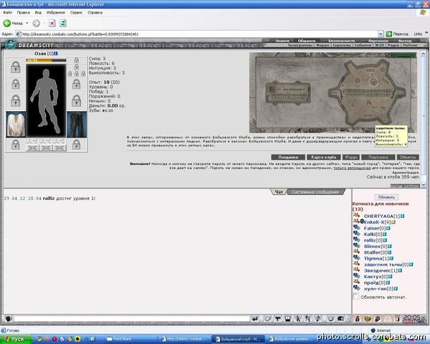Click the bottle icon left of 20:05
This screenshot has height=344, width=430.
pos(397,318)
